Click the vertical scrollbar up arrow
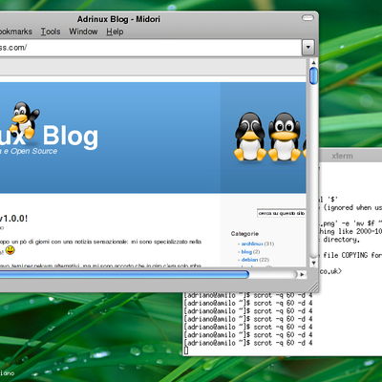Viewport: 382px width, 382px height. pos(313,62)
